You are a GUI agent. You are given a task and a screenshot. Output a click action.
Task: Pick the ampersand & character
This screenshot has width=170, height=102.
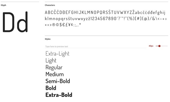[x=154, y=19]
